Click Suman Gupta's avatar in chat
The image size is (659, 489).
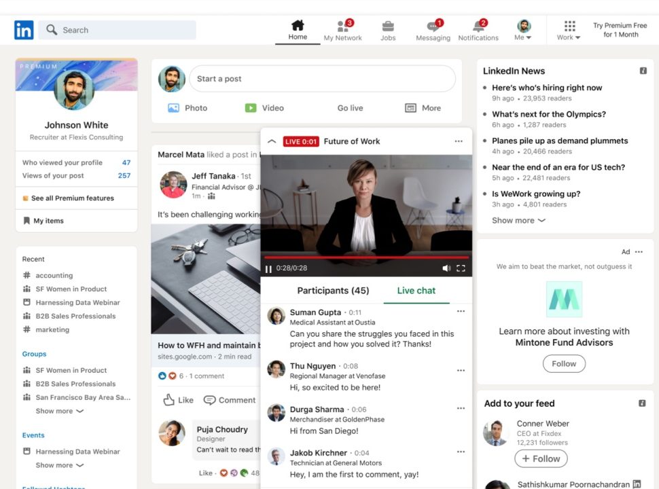click(x=276, y=316)
